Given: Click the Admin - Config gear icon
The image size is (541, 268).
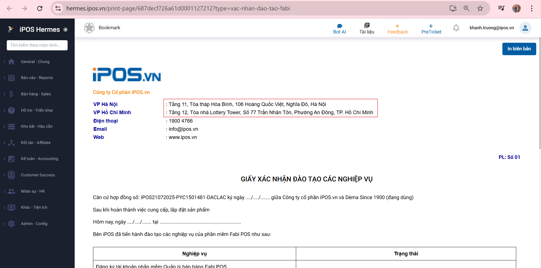Looking at the screenshot, I should pyautogui.click(x=11, y=224).
